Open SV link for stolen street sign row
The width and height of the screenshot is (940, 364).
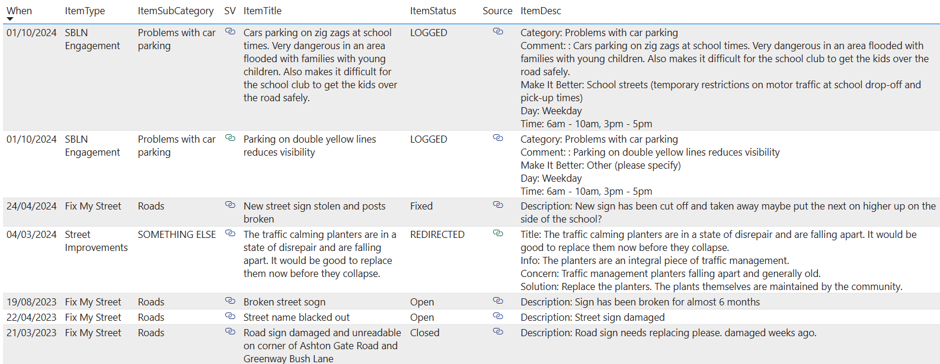230,205
